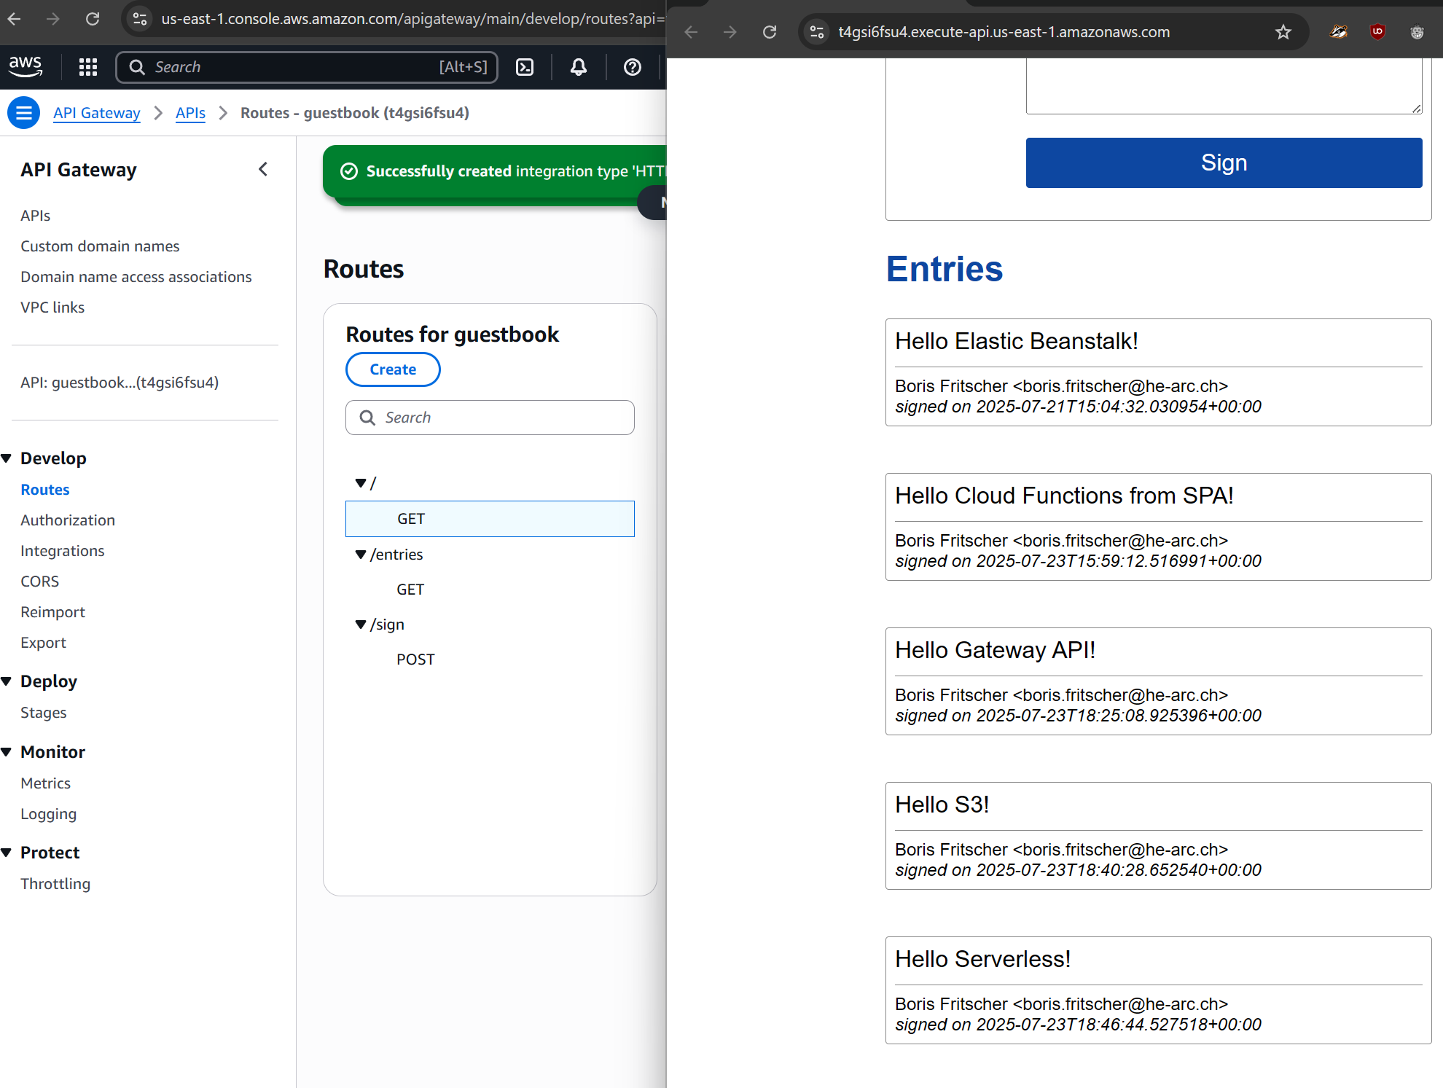Screen dimensions: 1443x1088
Task: Collapse the Monitor sidebar section
Action: click(x=7, y=752)
